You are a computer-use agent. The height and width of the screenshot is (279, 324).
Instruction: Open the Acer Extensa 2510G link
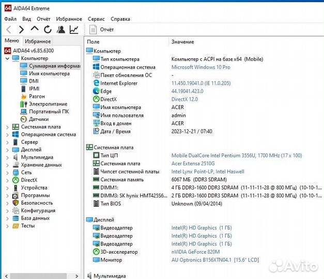point(193,163)
